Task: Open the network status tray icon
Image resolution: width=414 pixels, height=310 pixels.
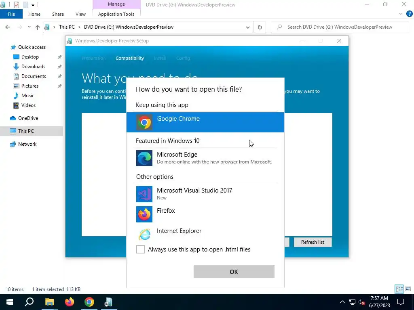Action: coord(352,302)
